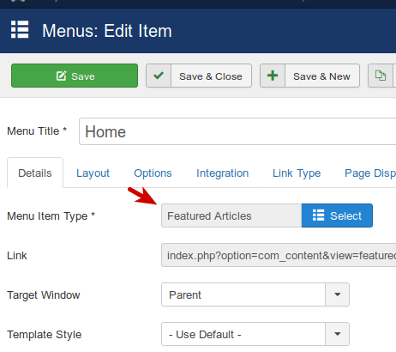Click the list icon on the Select button
396x352 pixels.
318,215
